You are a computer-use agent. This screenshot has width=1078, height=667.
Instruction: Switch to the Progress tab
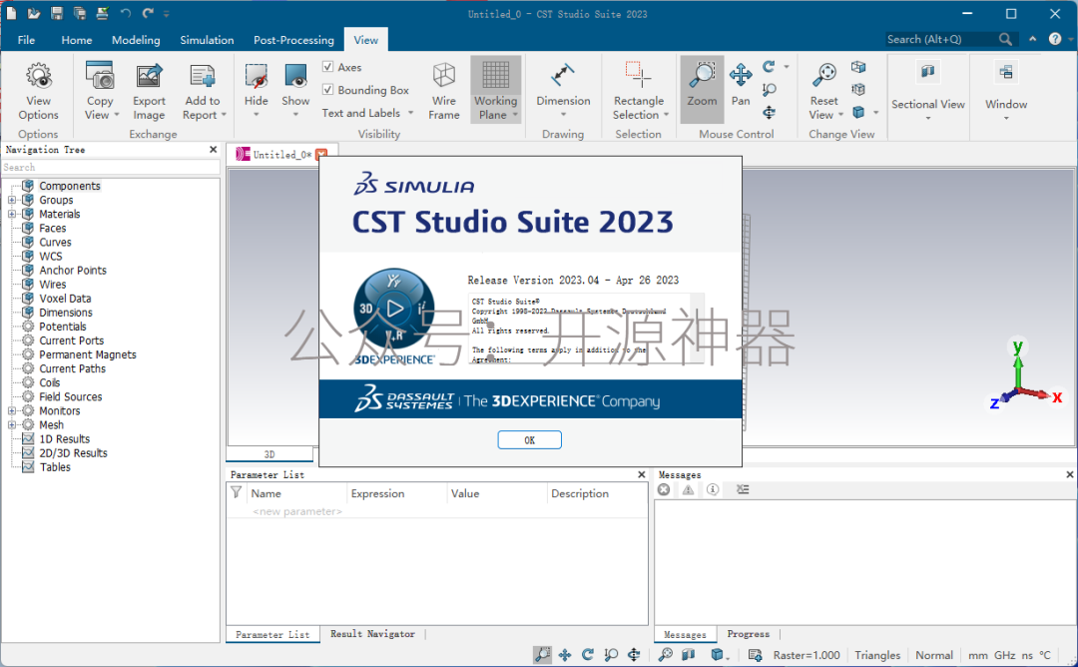click(748, 634)
